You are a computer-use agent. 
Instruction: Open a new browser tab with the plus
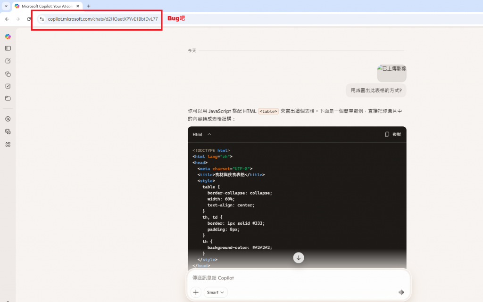89,6
